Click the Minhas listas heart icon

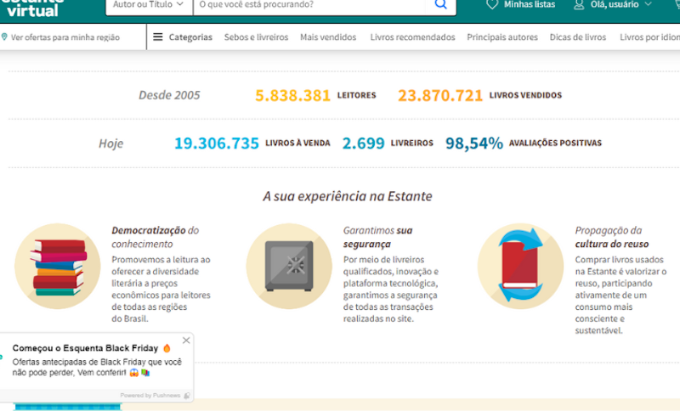tap(492, 5)
